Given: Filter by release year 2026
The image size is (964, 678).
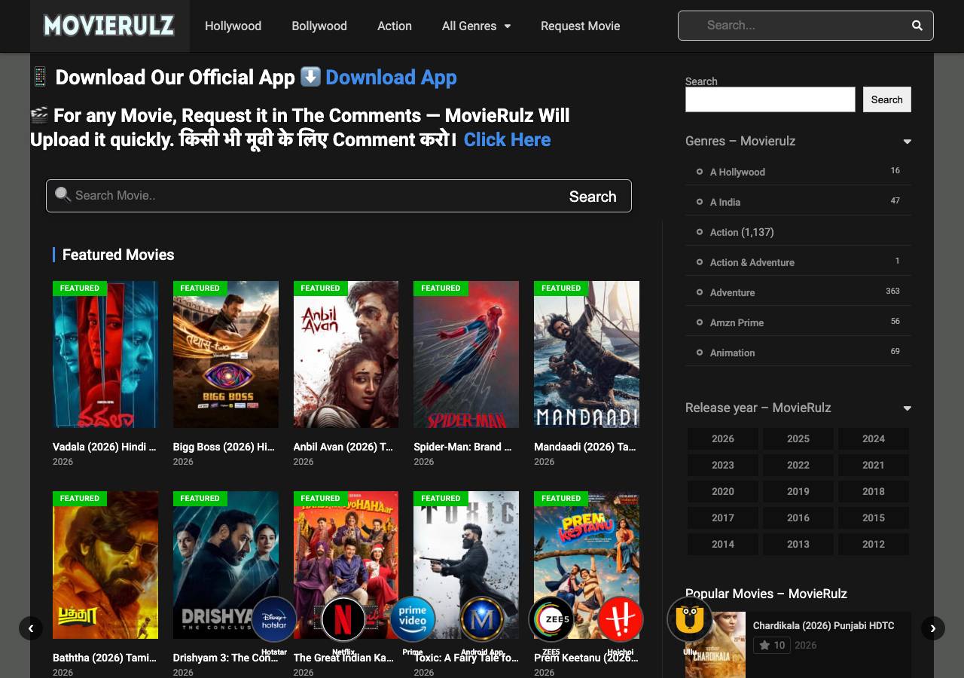Looking at the screenshot, I should tap(723, 438).
